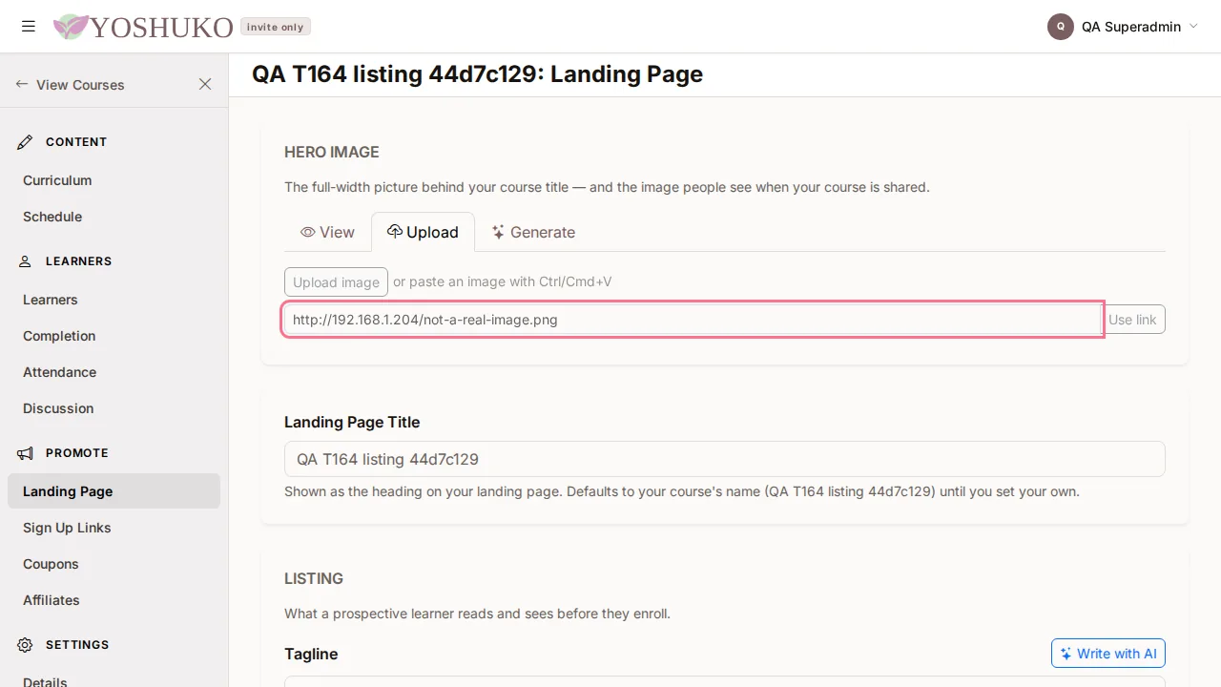Click Write with AI for Tagline
The height and width of the screenshot is (687, 1221).
coord(1108,654)
